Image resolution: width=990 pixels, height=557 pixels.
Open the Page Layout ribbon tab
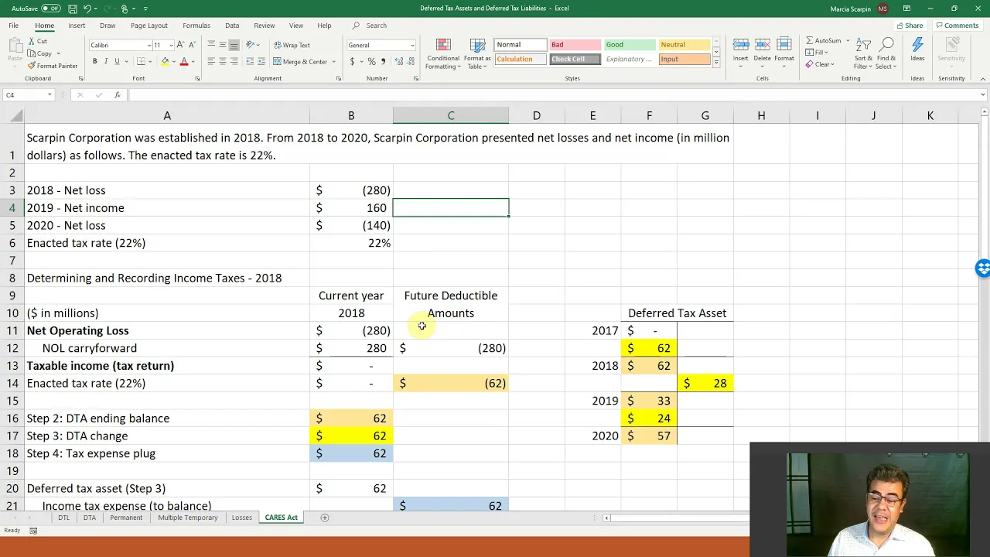(149, 26)
